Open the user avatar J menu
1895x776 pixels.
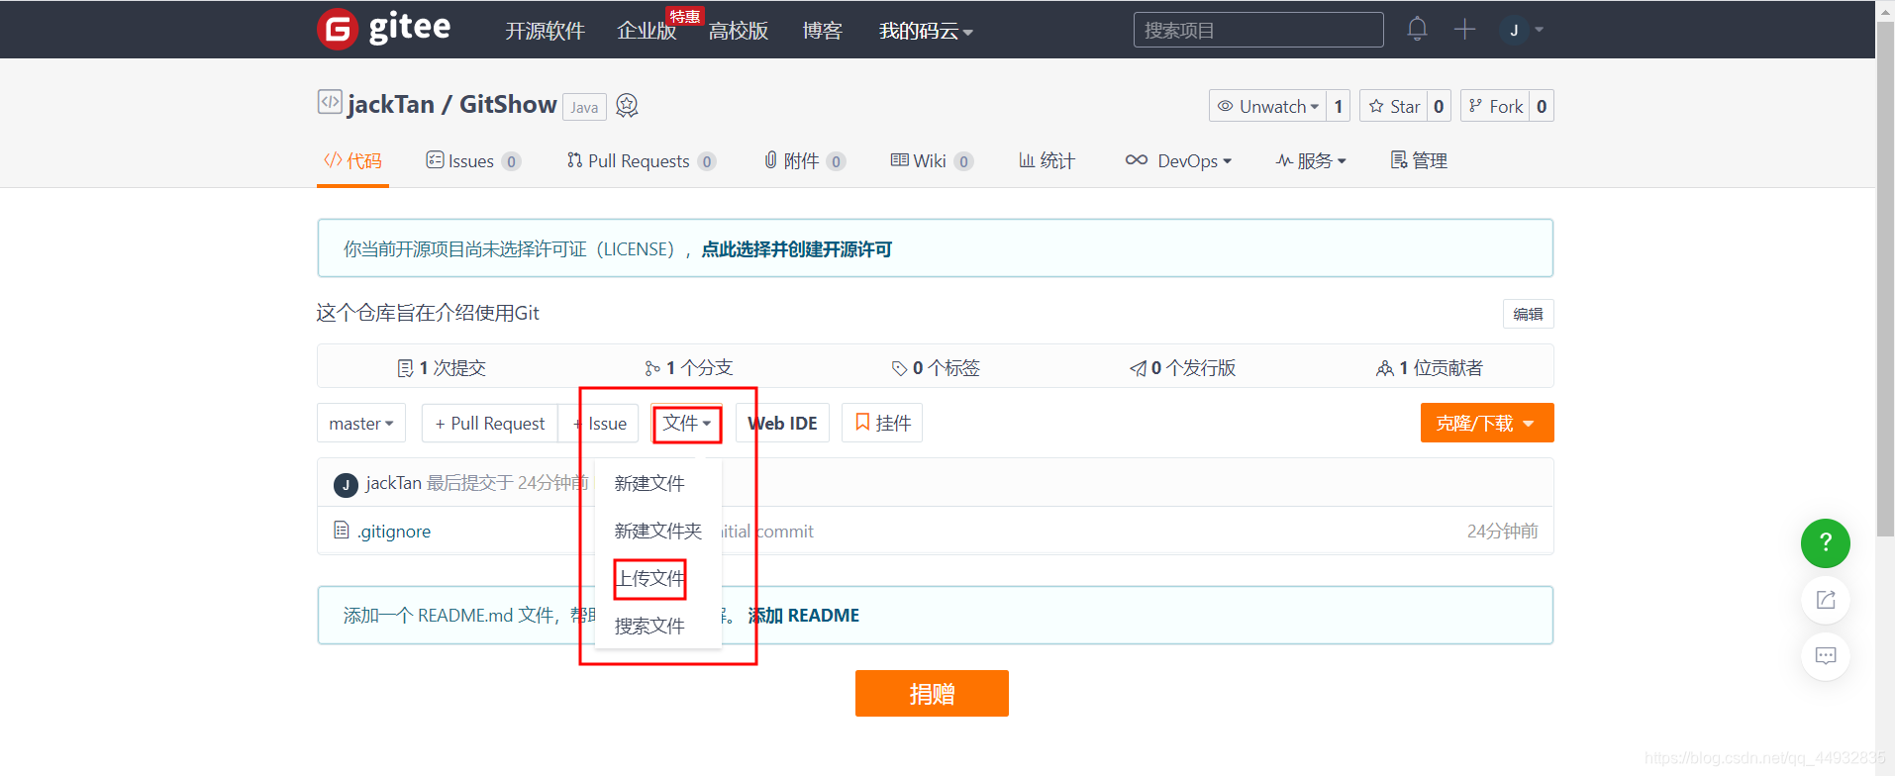pos(1513,30)
